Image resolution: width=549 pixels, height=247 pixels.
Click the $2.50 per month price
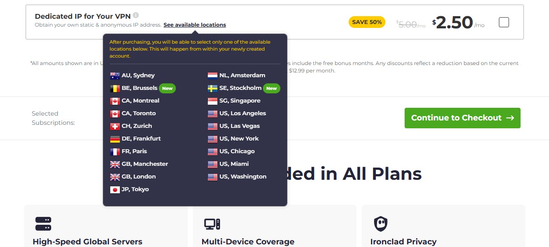click(x=458, y=23)
